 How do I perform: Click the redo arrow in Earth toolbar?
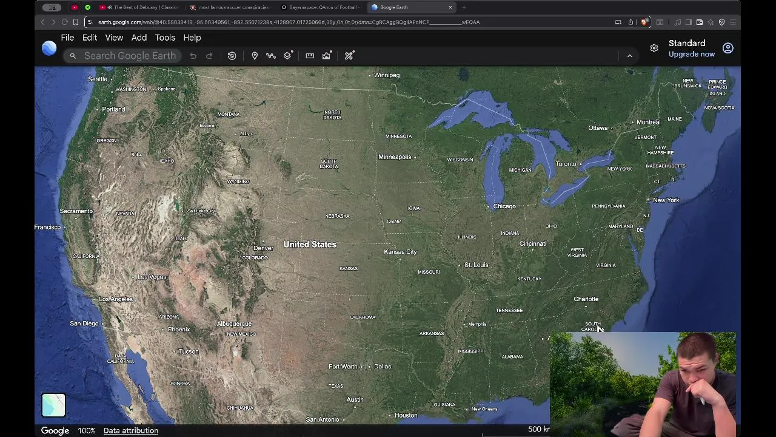pyautogui.click(x=209, y=56)
